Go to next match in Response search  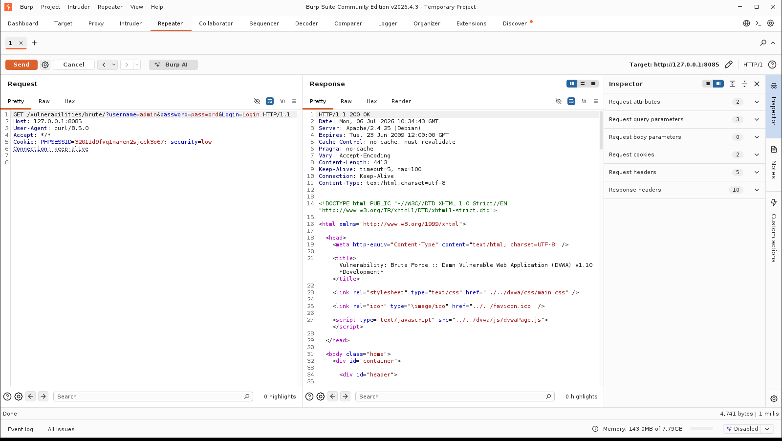(x=346, y=397)
